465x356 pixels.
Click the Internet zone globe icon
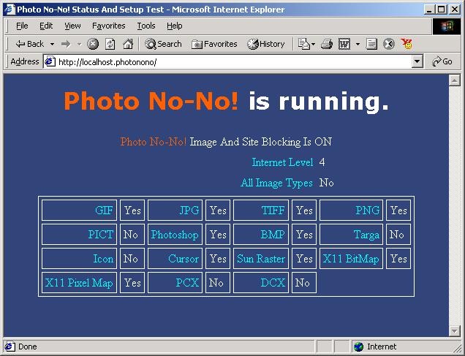[358, 346]
